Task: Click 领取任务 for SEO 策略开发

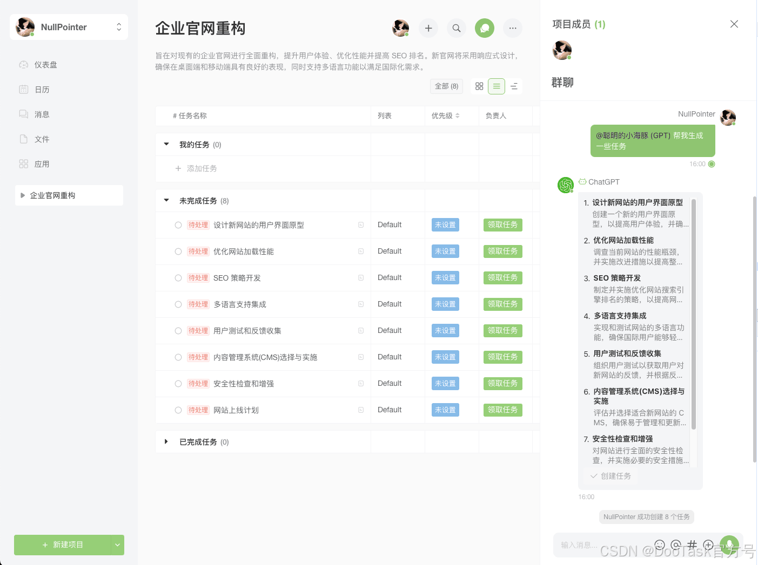Action: [503, 278]
